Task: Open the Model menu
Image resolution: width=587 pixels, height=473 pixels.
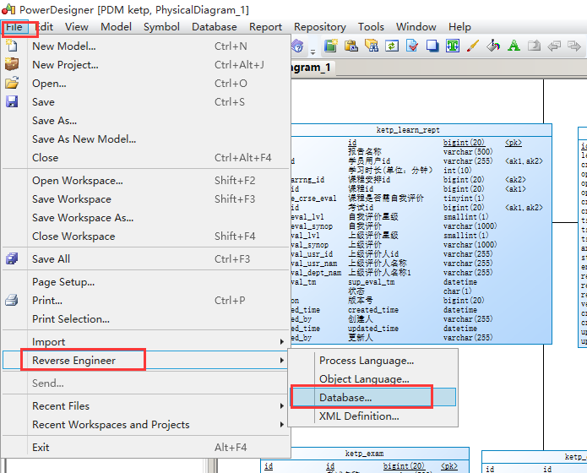Action: click(116, 27)
